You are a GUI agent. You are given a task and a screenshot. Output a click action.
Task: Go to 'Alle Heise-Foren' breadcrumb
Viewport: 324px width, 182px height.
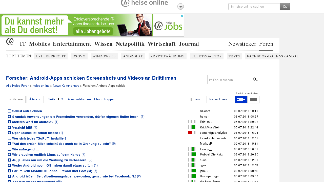(x=18, y=86)
